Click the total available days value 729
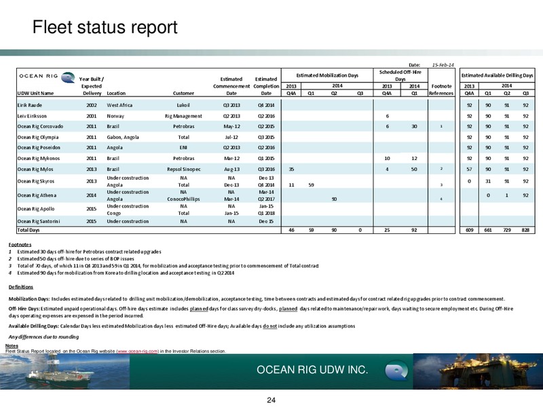Screen dimensions: 543x407 point(506,230)
